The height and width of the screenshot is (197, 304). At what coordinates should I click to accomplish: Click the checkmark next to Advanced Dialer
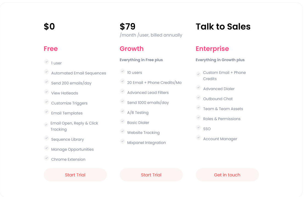tap(198, 88)
